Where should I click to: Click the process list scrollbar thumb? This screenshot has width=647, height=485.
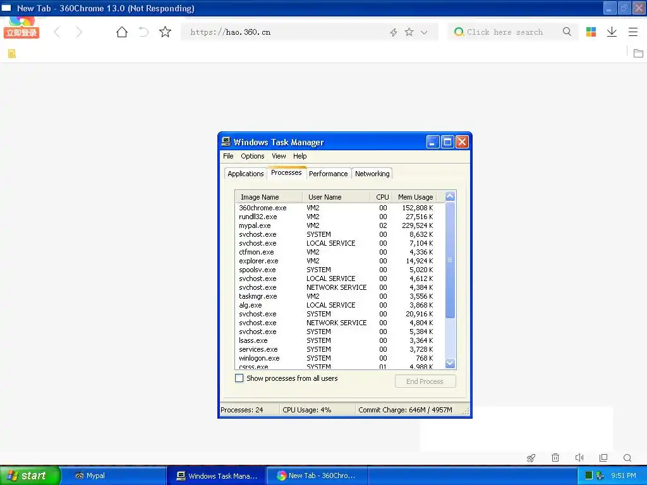click(450, 260)
